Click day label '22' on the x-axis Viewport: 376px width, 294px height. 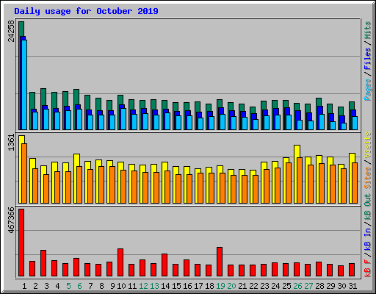253,286
